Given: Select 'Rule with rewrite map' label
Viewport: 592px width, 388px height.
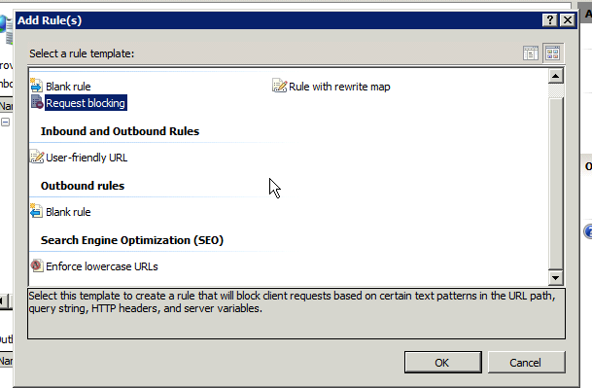Looking at the screenshot, I should (339, 87).
